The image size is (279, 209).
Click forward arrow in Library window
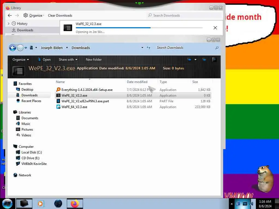pyautogui.click(x=17, y=16)
